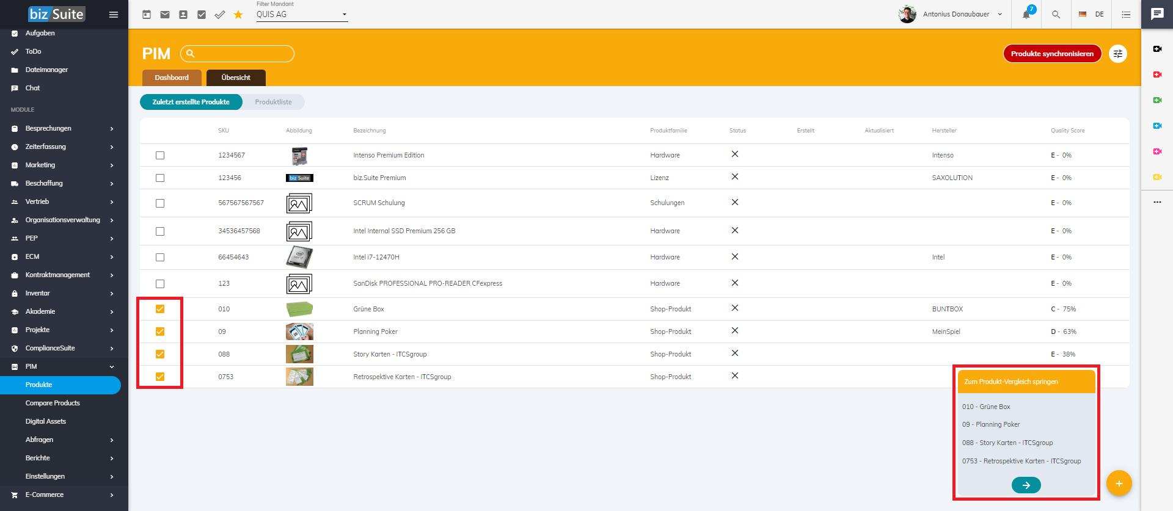This screenshot has height=511, width=1173.
Task: Click the status X for biz.Suite Premium
Action: point(735,177)
